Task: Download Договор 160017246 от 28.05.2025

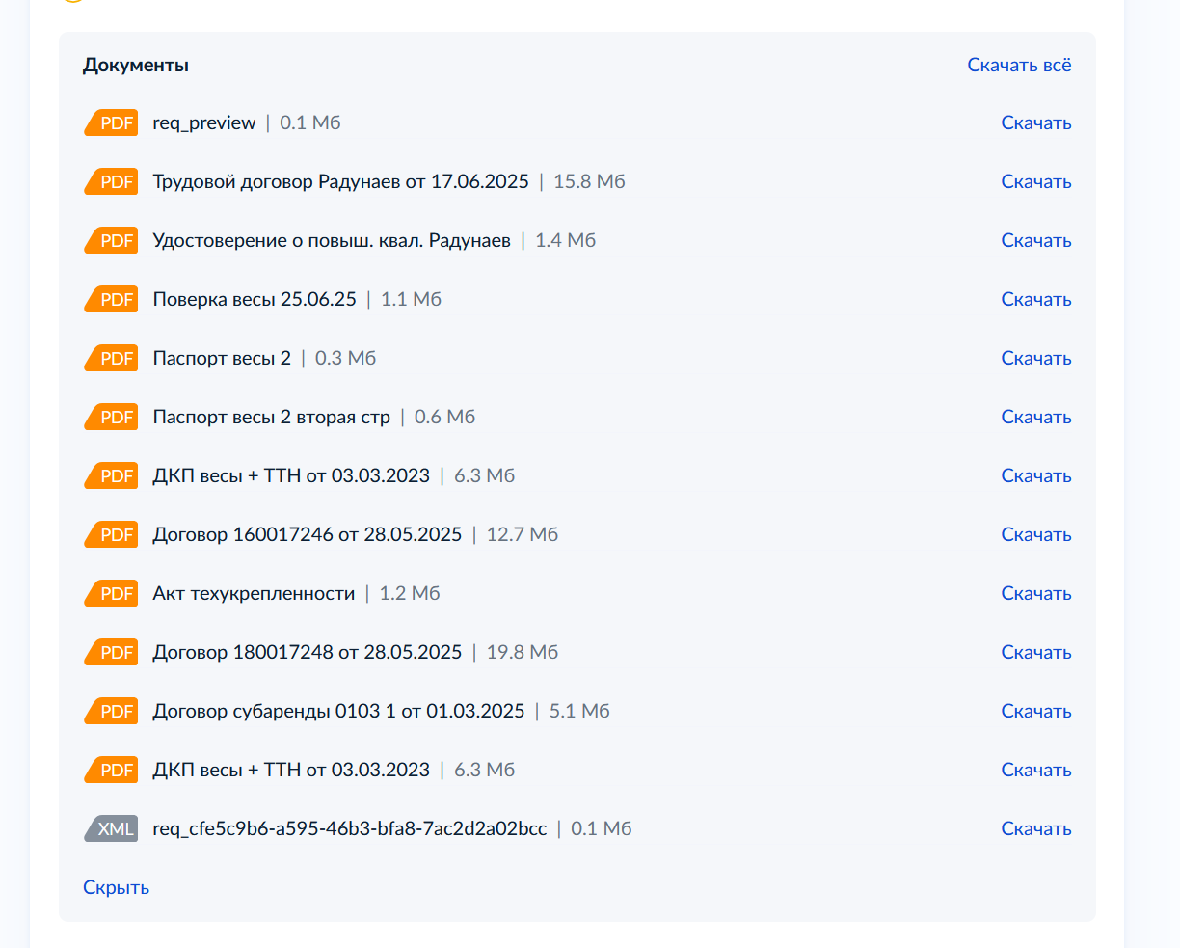Action: pos(1036,534)
